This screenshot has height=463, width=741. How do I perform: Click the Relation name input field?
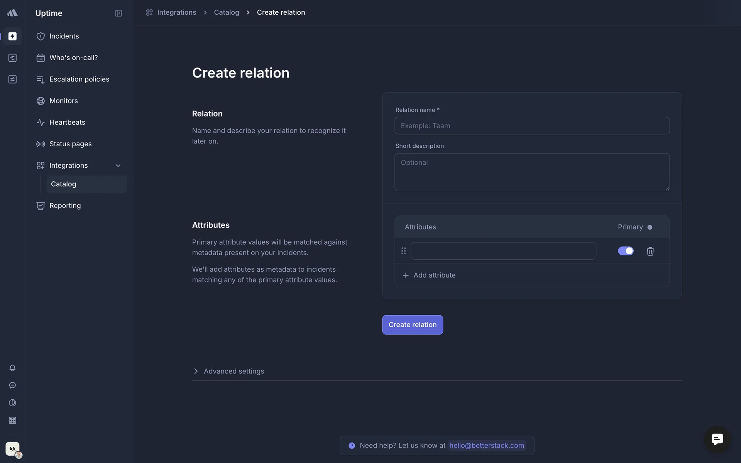pos(532,126)
